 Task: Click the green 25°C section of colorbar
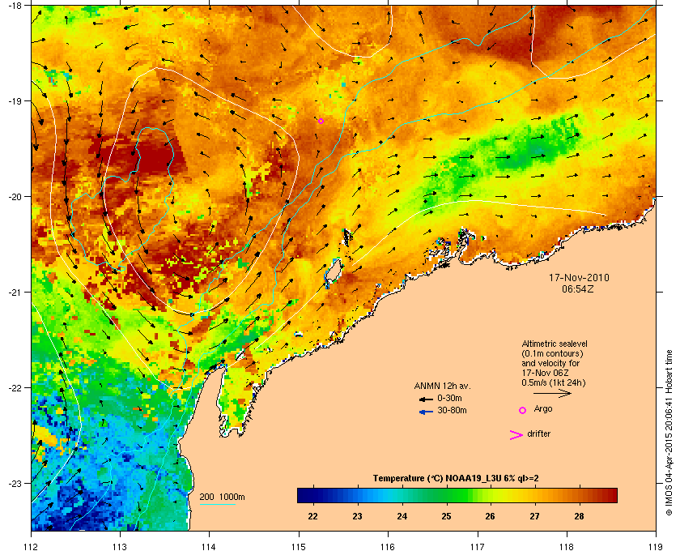click(x=446, y=495)
